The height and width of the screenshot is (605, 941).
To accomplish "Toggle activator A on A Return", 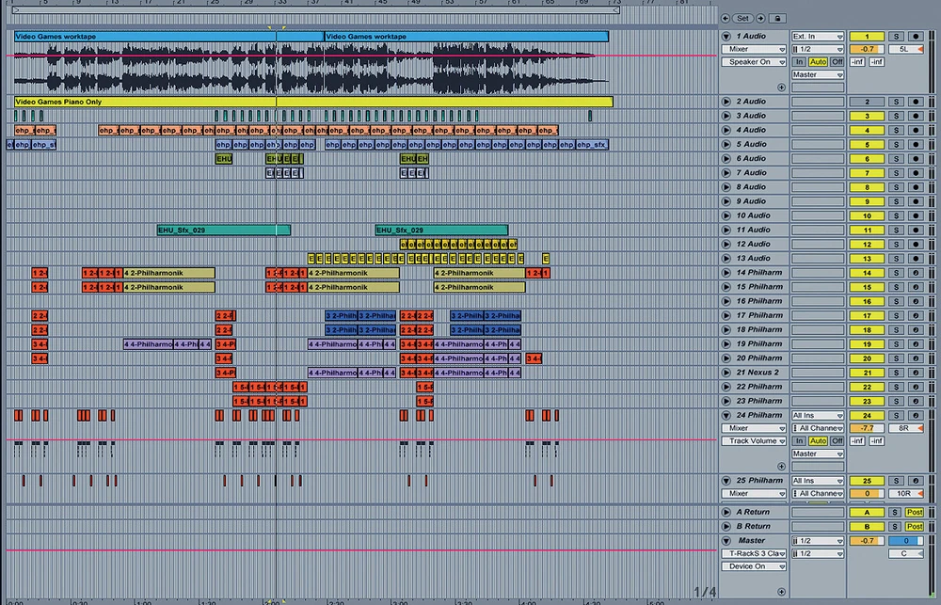I will [867, 512].
